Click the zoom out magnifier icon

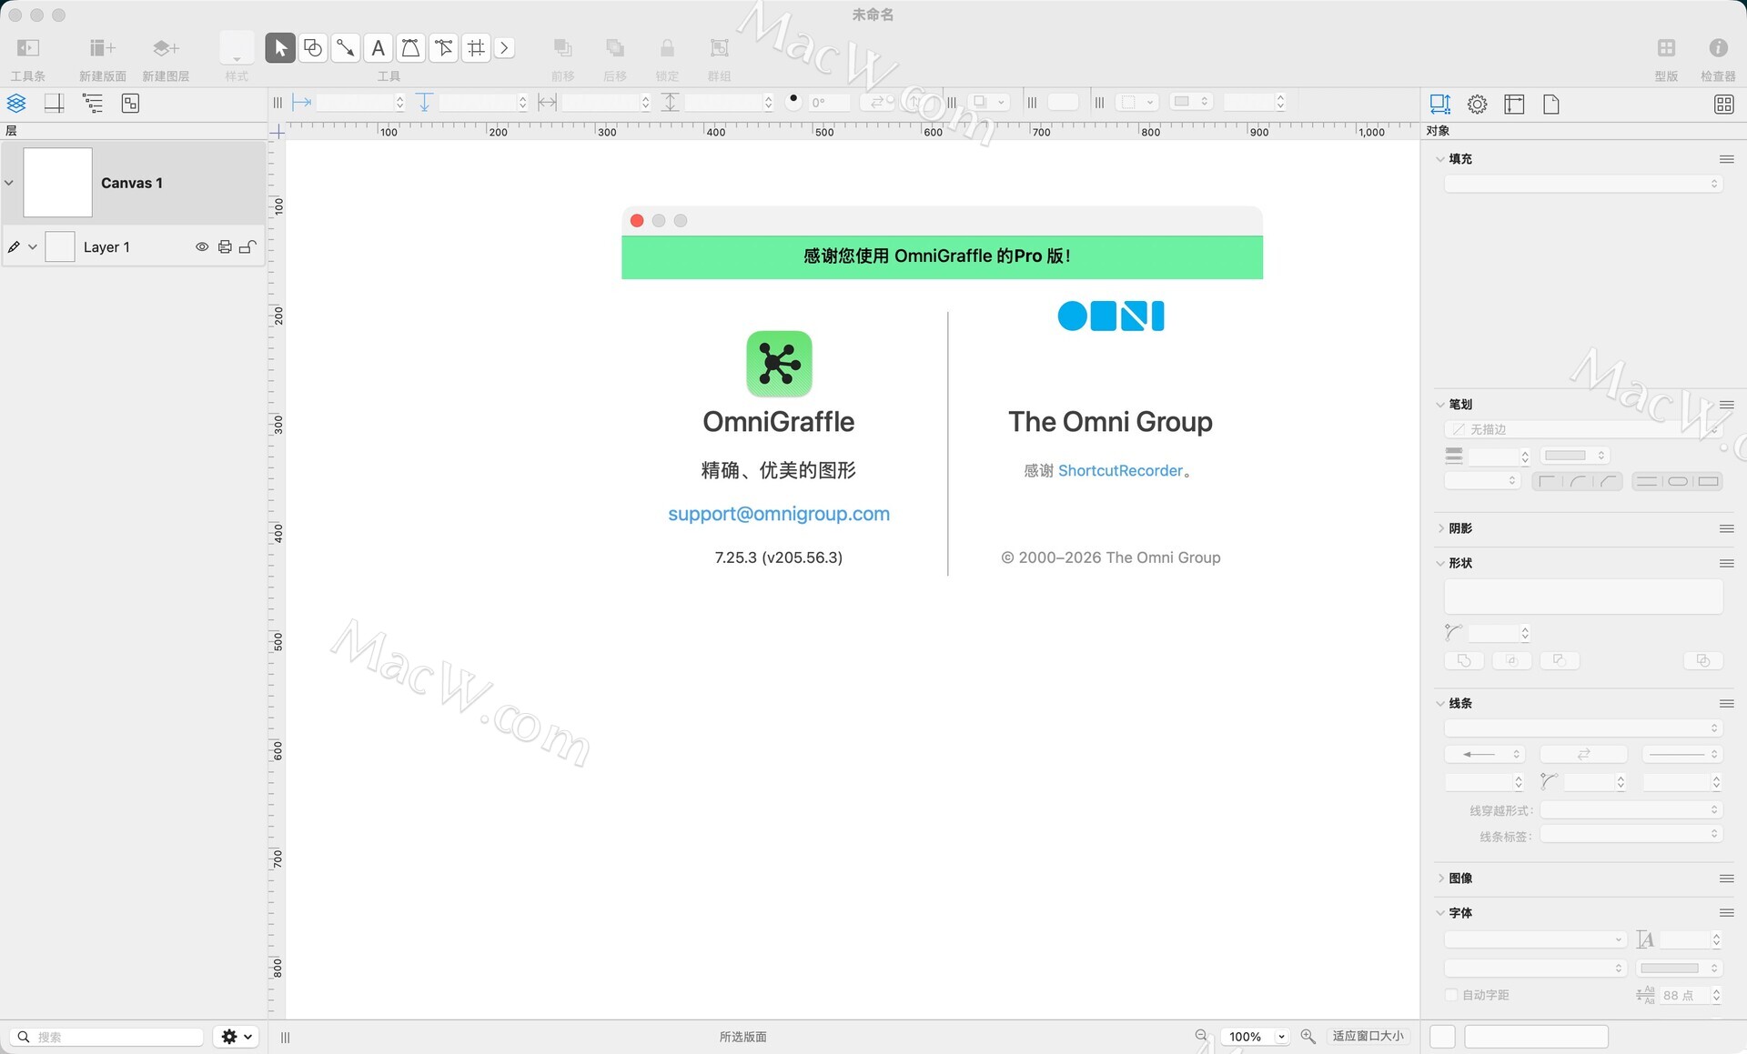[1201, 1036]
